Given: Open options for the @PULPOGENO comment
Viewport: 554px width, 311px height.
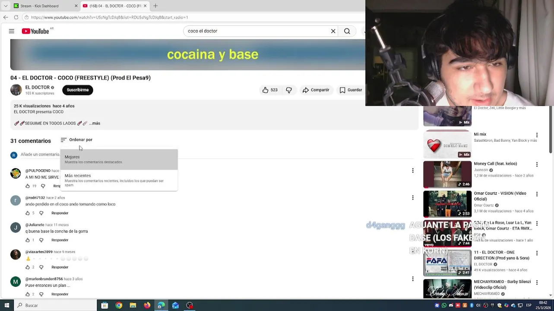Looking at the screenshot, I should point(413,171).
